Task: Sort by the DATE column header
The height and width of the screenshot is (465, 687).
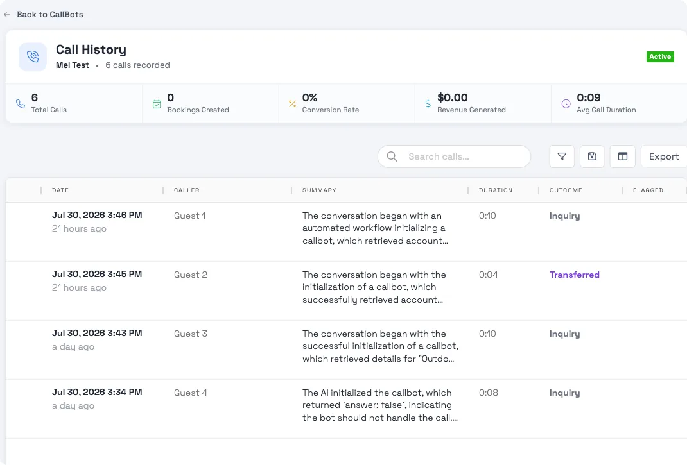Action: coord(60,190)
